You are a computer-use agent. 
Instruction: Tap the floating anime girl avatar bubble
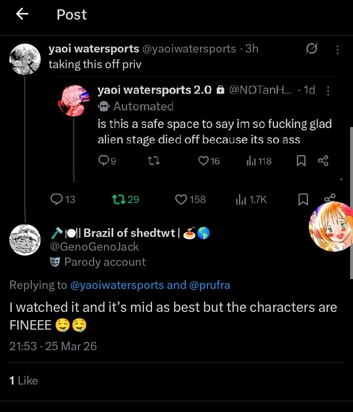click(x=330, y=226)
